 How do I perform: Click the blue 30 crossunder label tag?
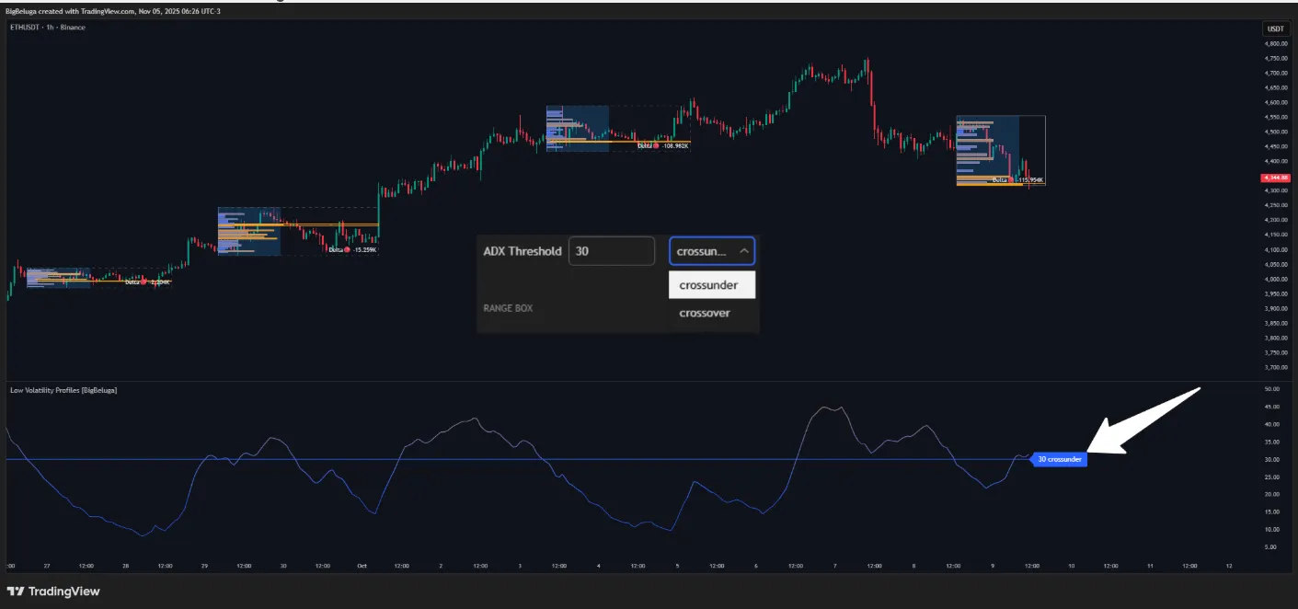[1059, 459]
